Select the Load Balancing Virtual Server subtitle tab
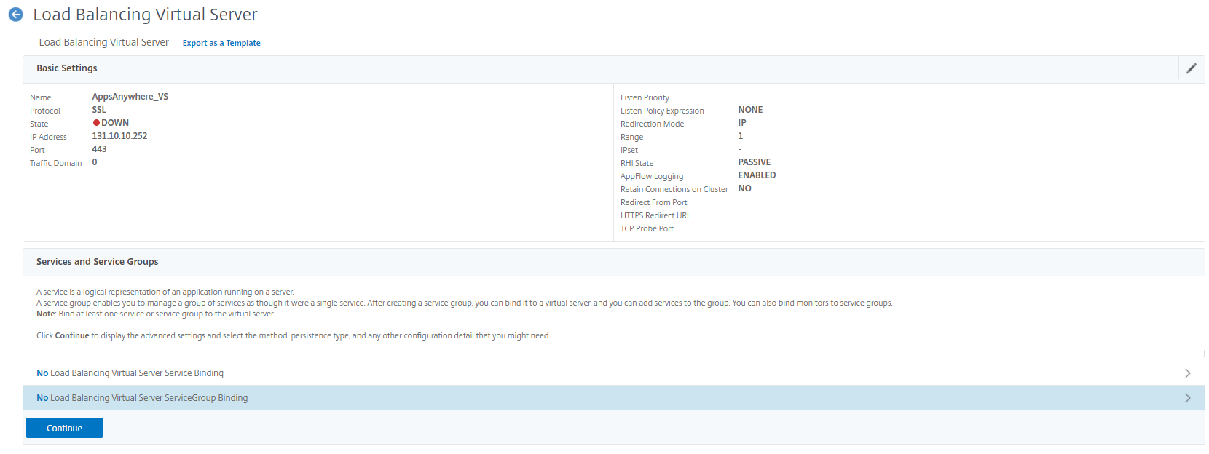The width and height of the screenshot is (1209, 454). coord(104,43)
